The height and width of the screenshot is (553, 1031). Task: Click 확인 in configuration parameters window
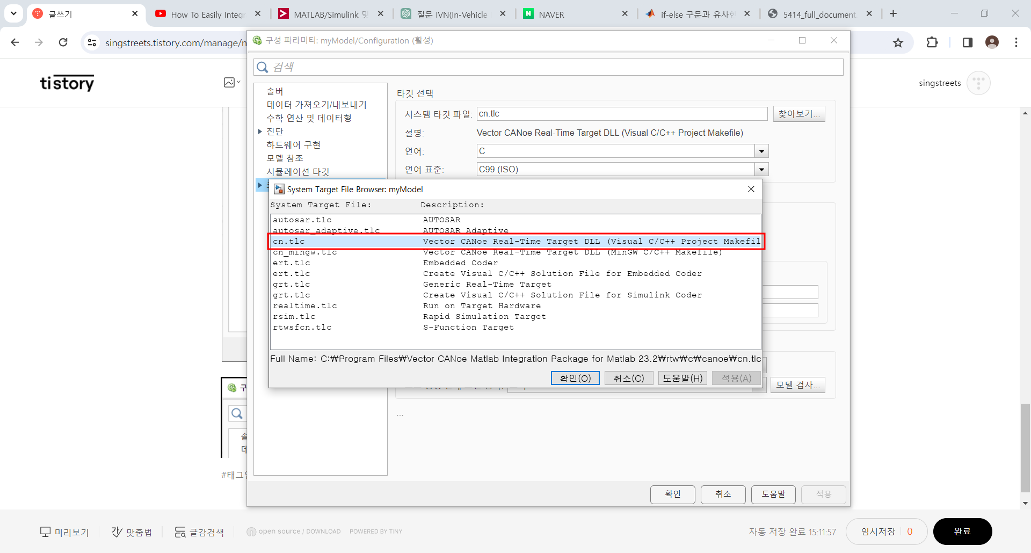pos(673,494)
